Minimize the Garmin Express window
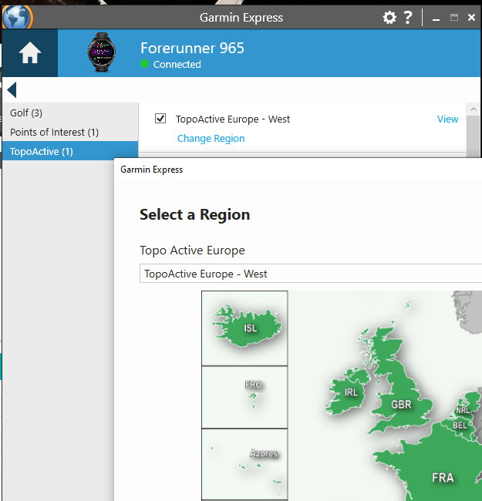The height and width of the screenshot is (501, 482). pos(436,18)
